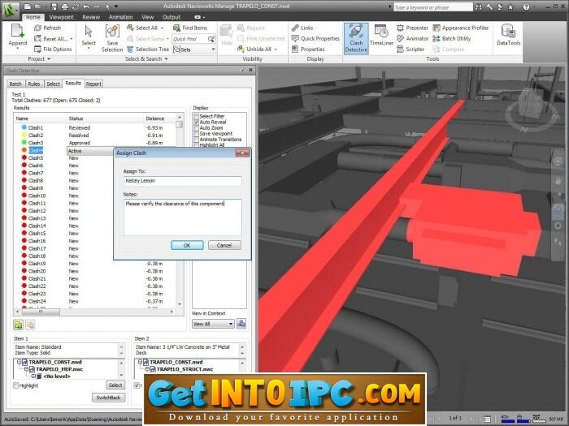This screenshot has height=426, width=569.
Task: Click the Item 1 Select button
Action: [115, 385]
